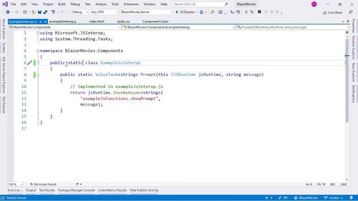The width and height of the screenshot is (358, 201).
Task: Open the Edit menu
Action: point(23,4)
